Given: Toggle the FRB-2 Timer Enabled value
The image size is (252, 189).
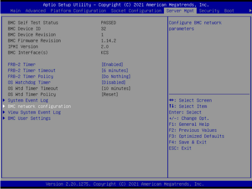Looking at the screenshot, I should pyautogui.click(x=112, y=65).
